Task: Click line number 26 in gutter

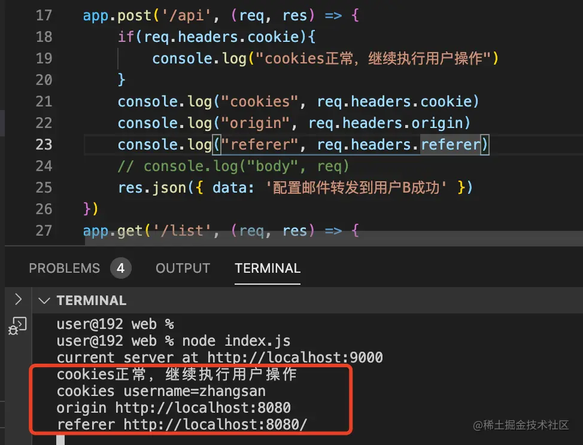Action: (x=44, y=209)
